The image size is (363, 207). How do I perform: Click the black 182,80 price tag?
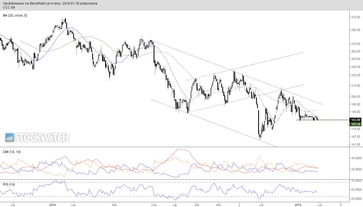(356, 120)
